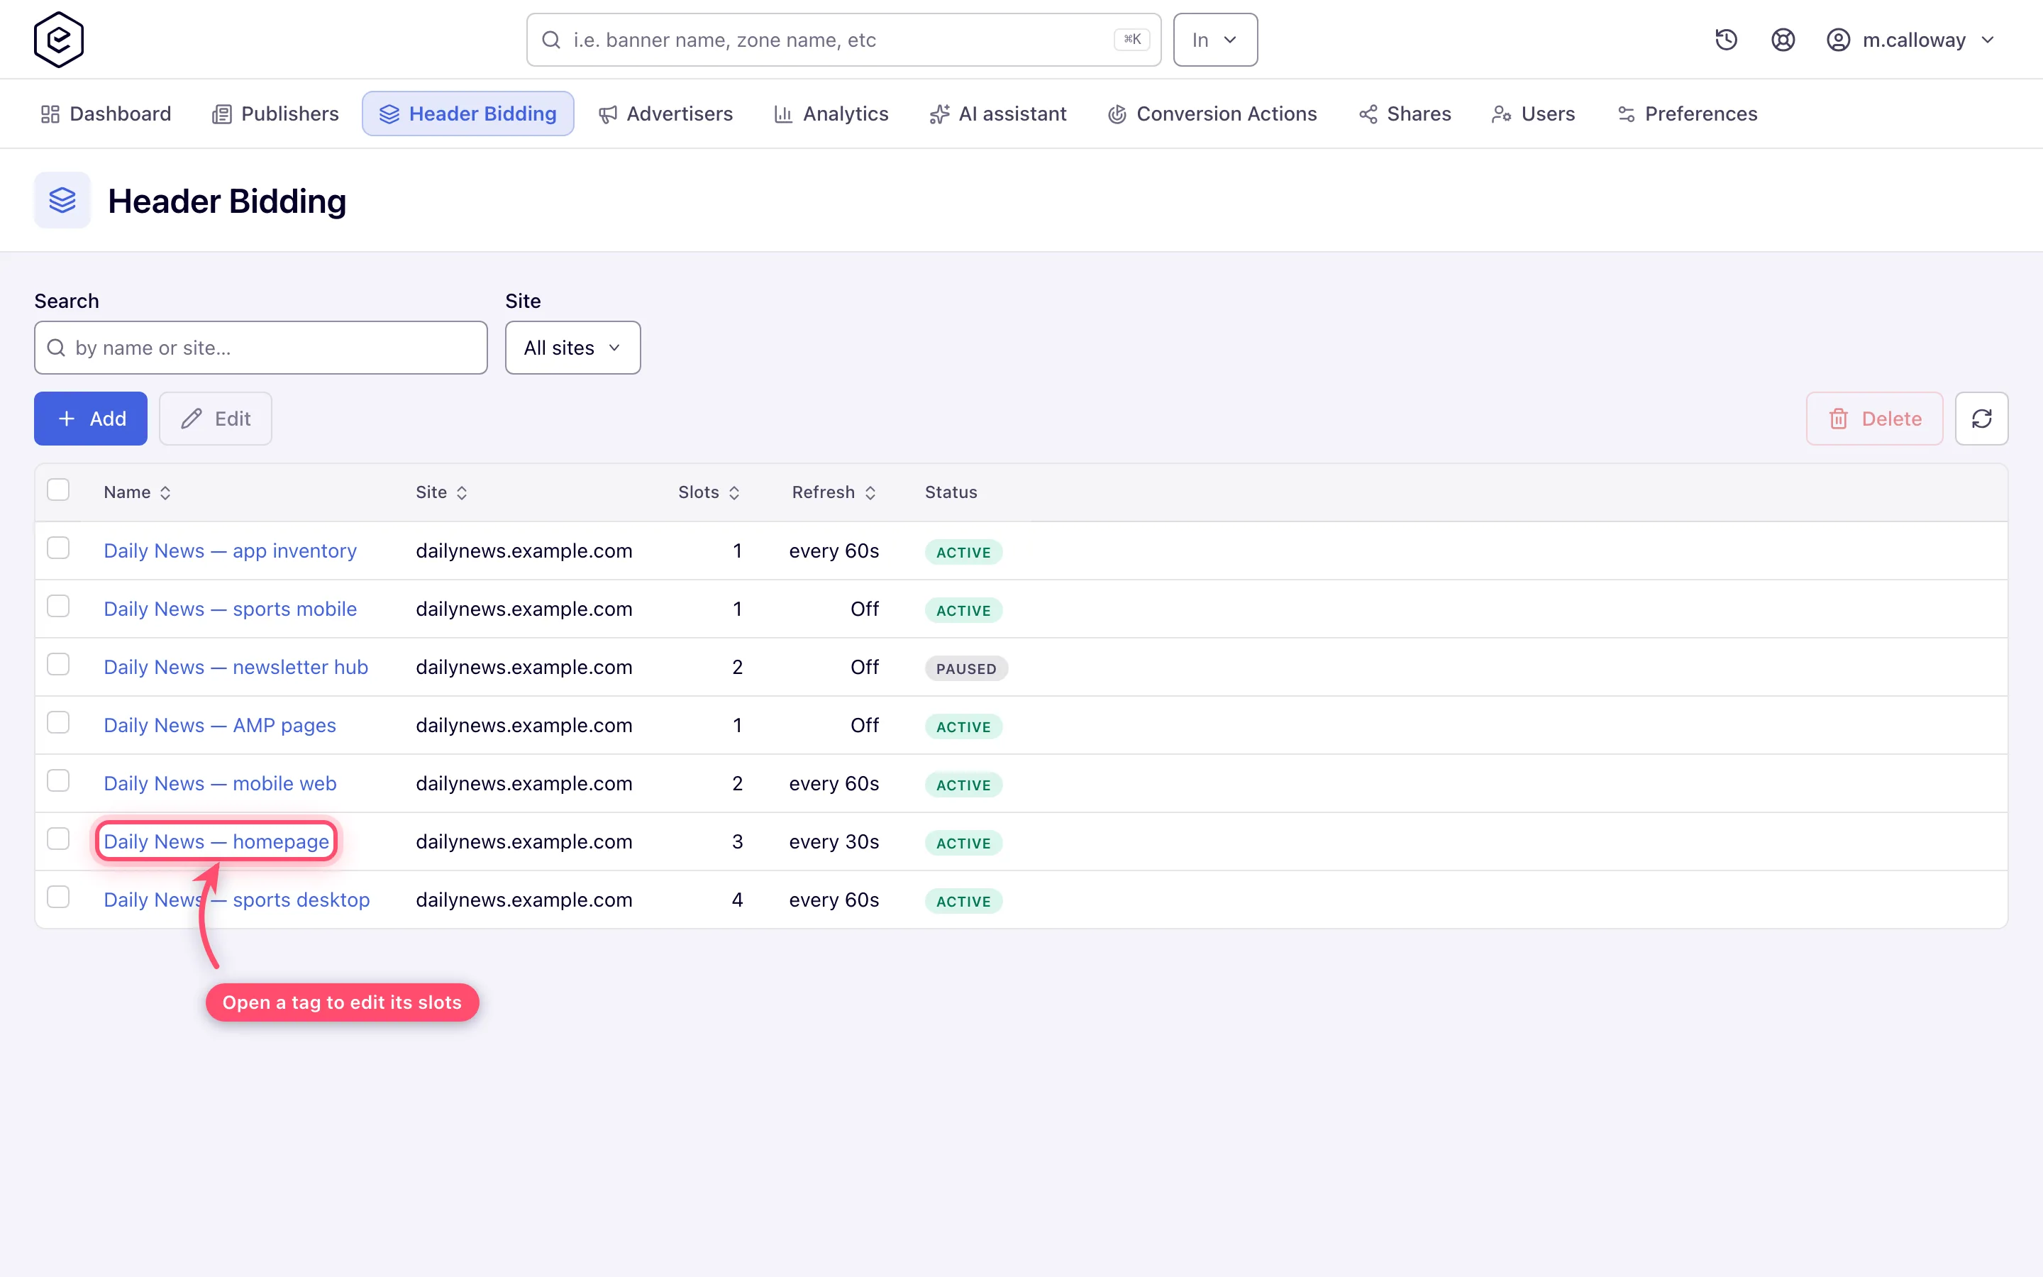Click the Delete button
Viewport: 2043px width, 1277px height.
[1874, 419]
